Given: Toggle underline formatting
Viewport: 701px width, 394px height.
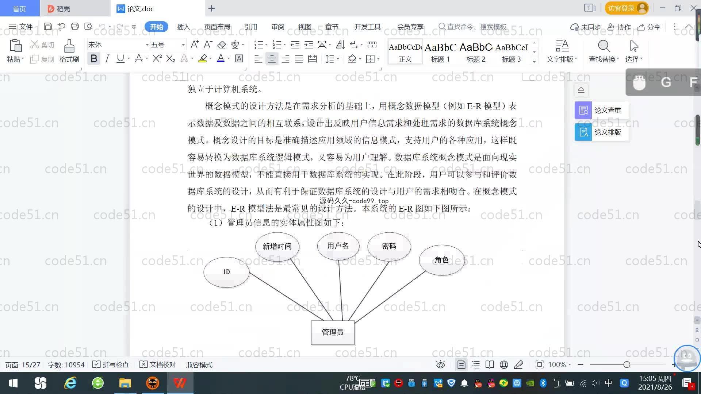Looking at the screenshot, I should (x=120, y=58).
